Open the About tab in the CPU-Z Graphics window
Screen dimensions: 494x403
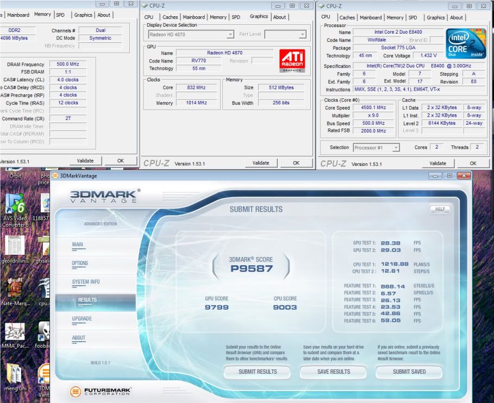click(279, 17)
